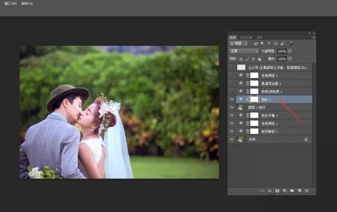The height and width of the screenshot is (212, 337).
Task: Click the lock all padlock icon
Action: (259, 59)
